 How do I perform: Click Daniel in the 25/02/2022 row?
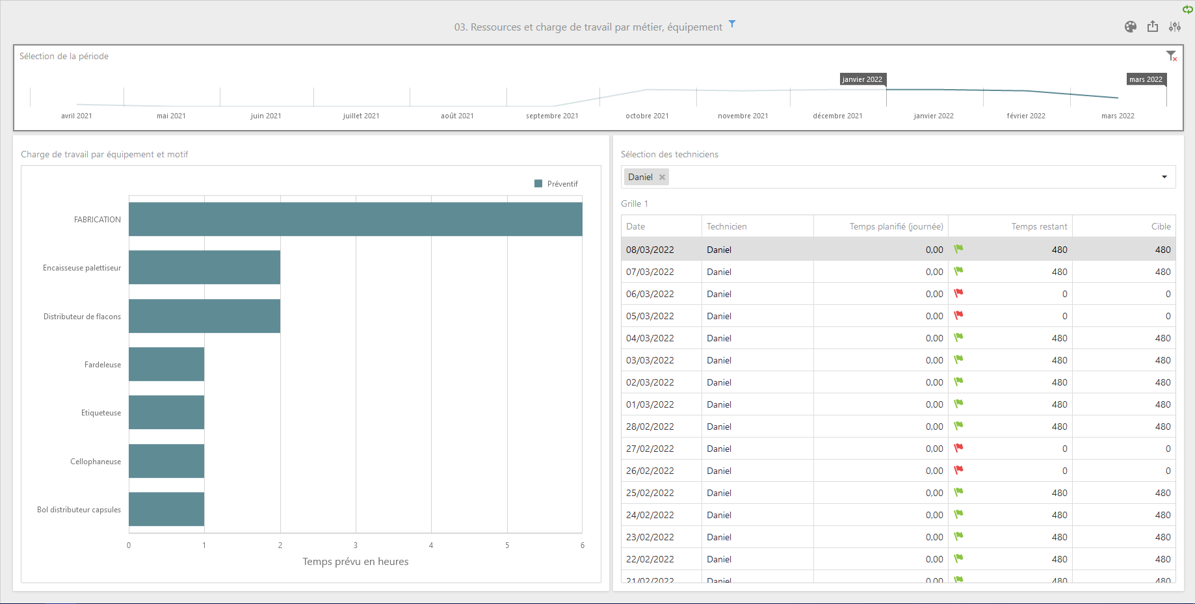coord(719,493)
